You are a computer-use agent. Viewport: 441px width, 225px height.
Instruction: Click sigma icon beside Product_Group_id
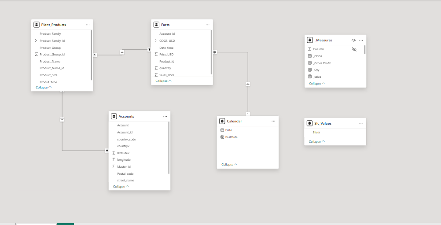click(x=36, y=54)
